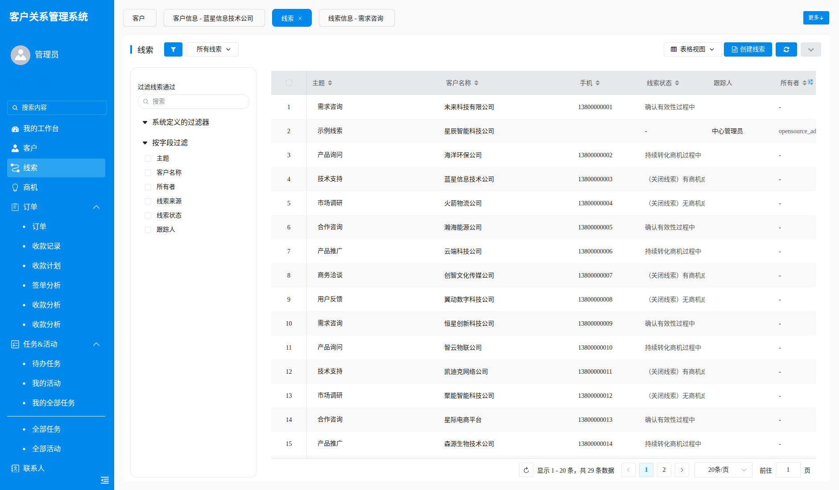Enable the 所有者 field filter
The image size is (839, 490).
tap(148, 187)
